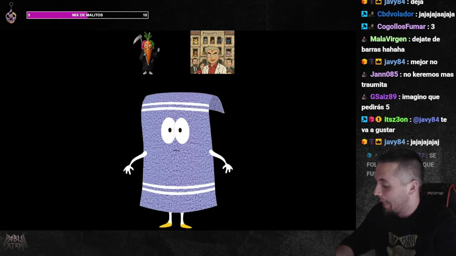Click itsz3on's username in chat
The image size is (456, 256).
click(x=396, y=119)
